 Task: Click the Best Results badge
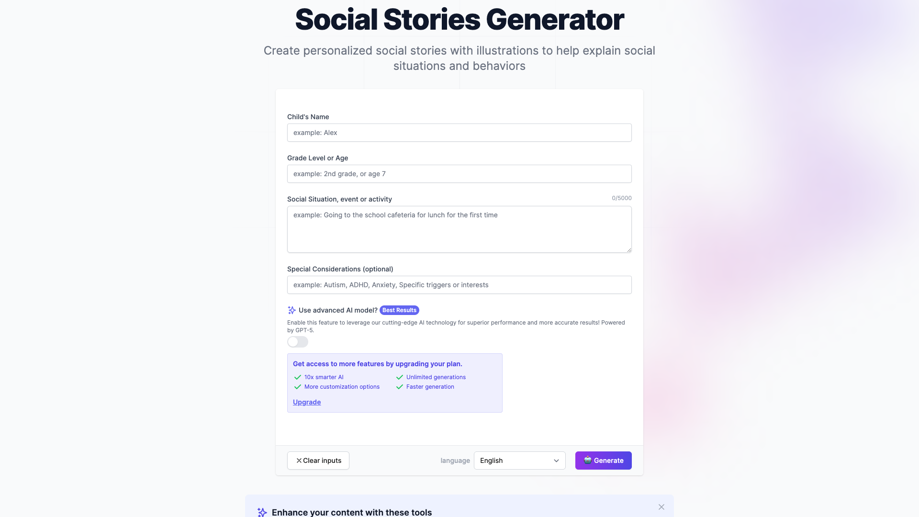tap(399, 310)
